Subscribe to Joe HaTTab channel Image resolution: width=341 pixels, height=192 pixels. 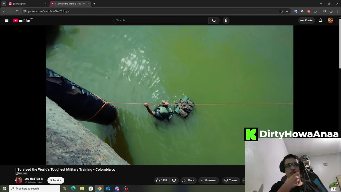tap(56, 180)
